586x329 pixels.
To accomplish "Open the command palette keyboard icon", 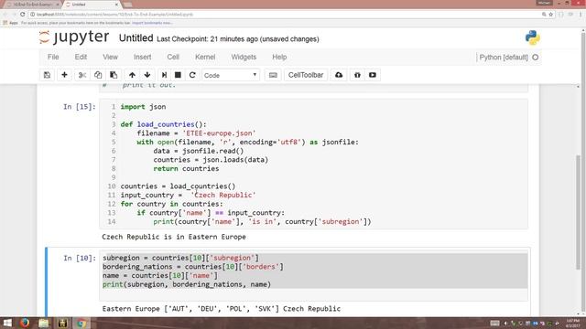I will pyautogui.click(x=273, y=75).
